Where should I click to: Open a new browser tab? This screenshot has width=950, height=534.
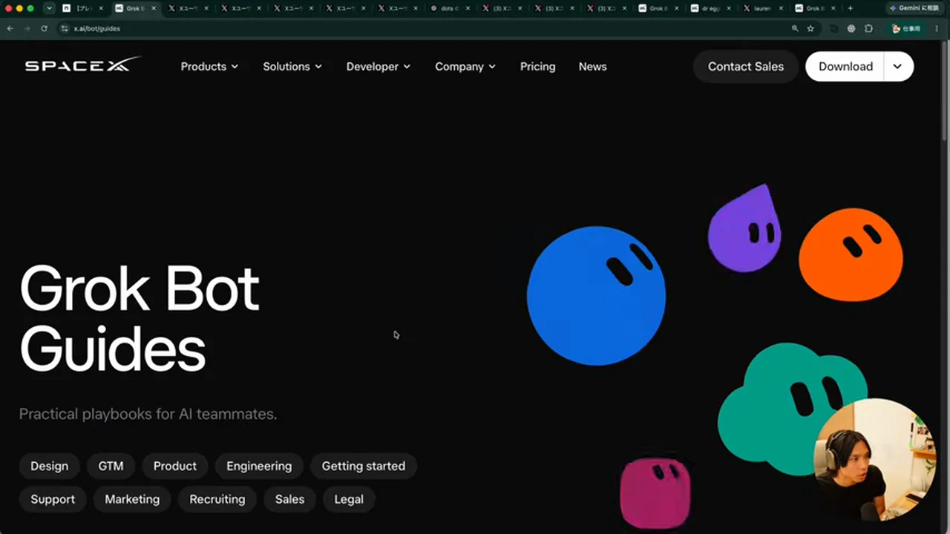point(850,8)
